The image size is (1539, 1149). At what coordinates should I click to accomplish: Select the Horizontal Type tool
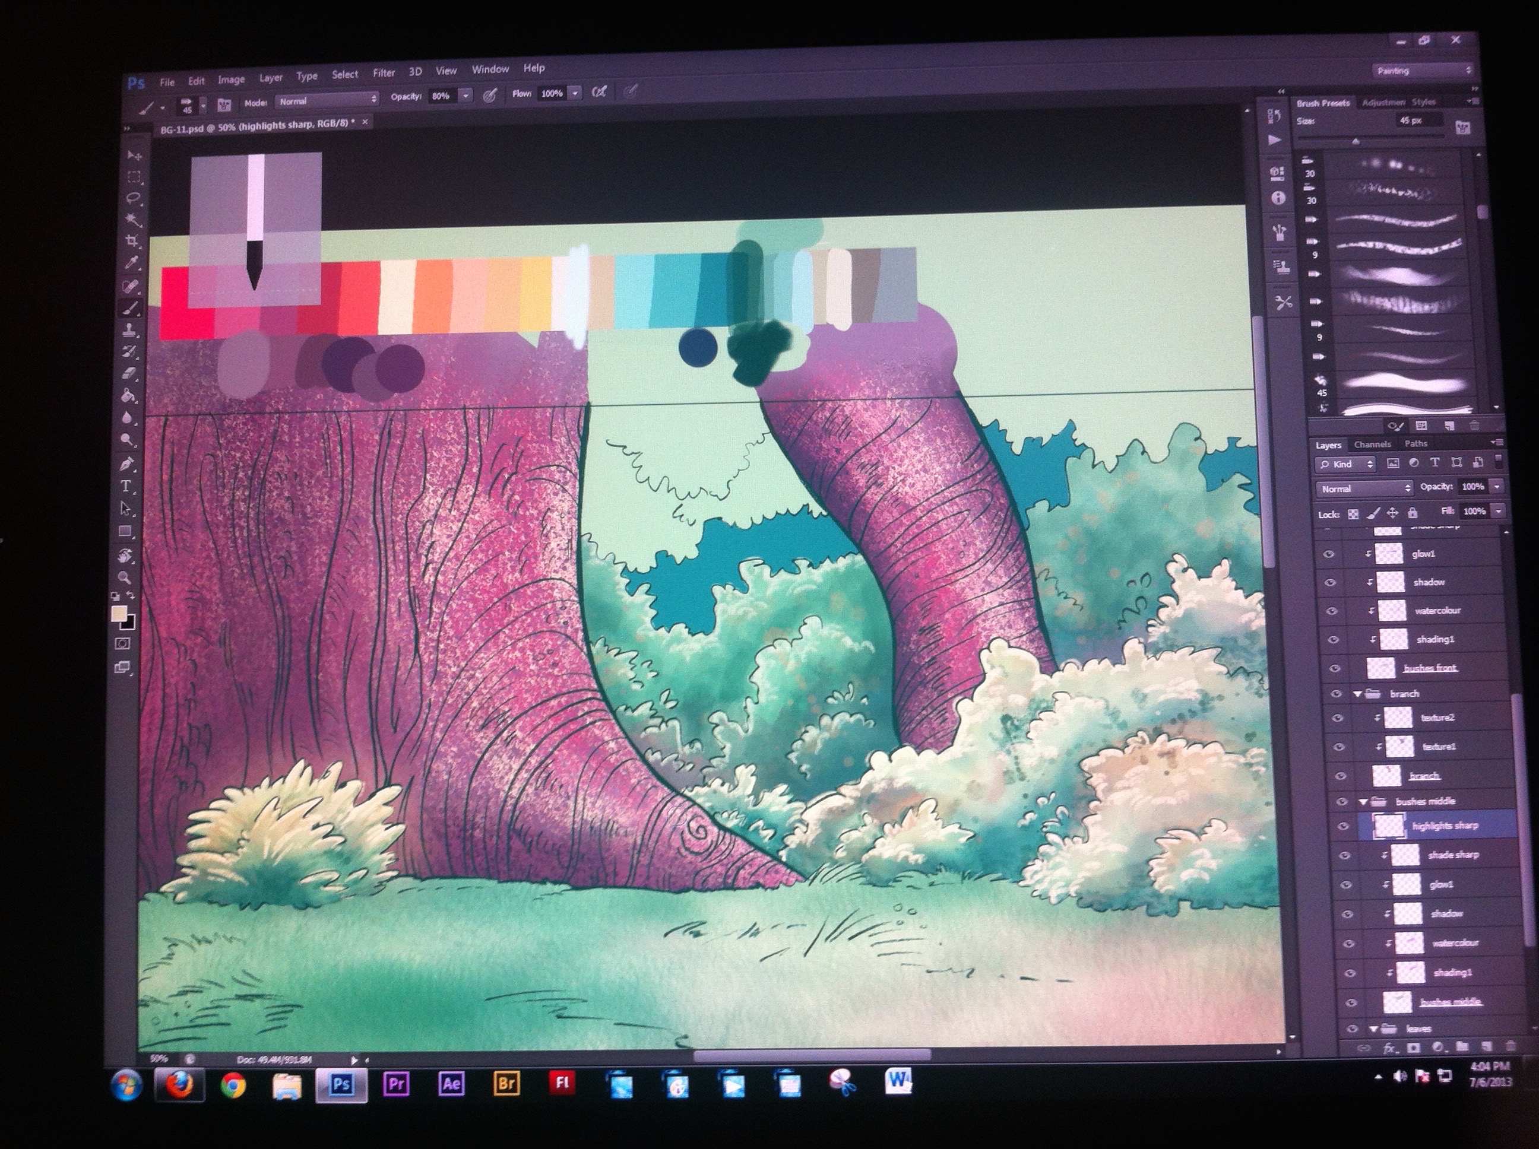(x=126, y=485)
